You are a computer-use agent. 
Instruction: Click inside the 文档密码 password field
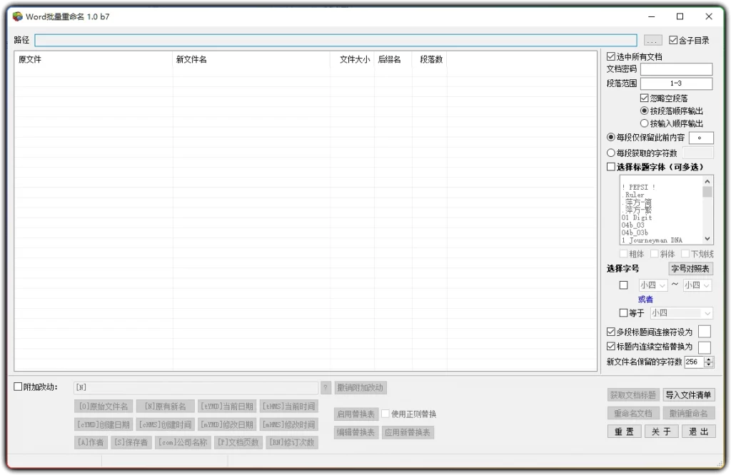click(676, 68)
